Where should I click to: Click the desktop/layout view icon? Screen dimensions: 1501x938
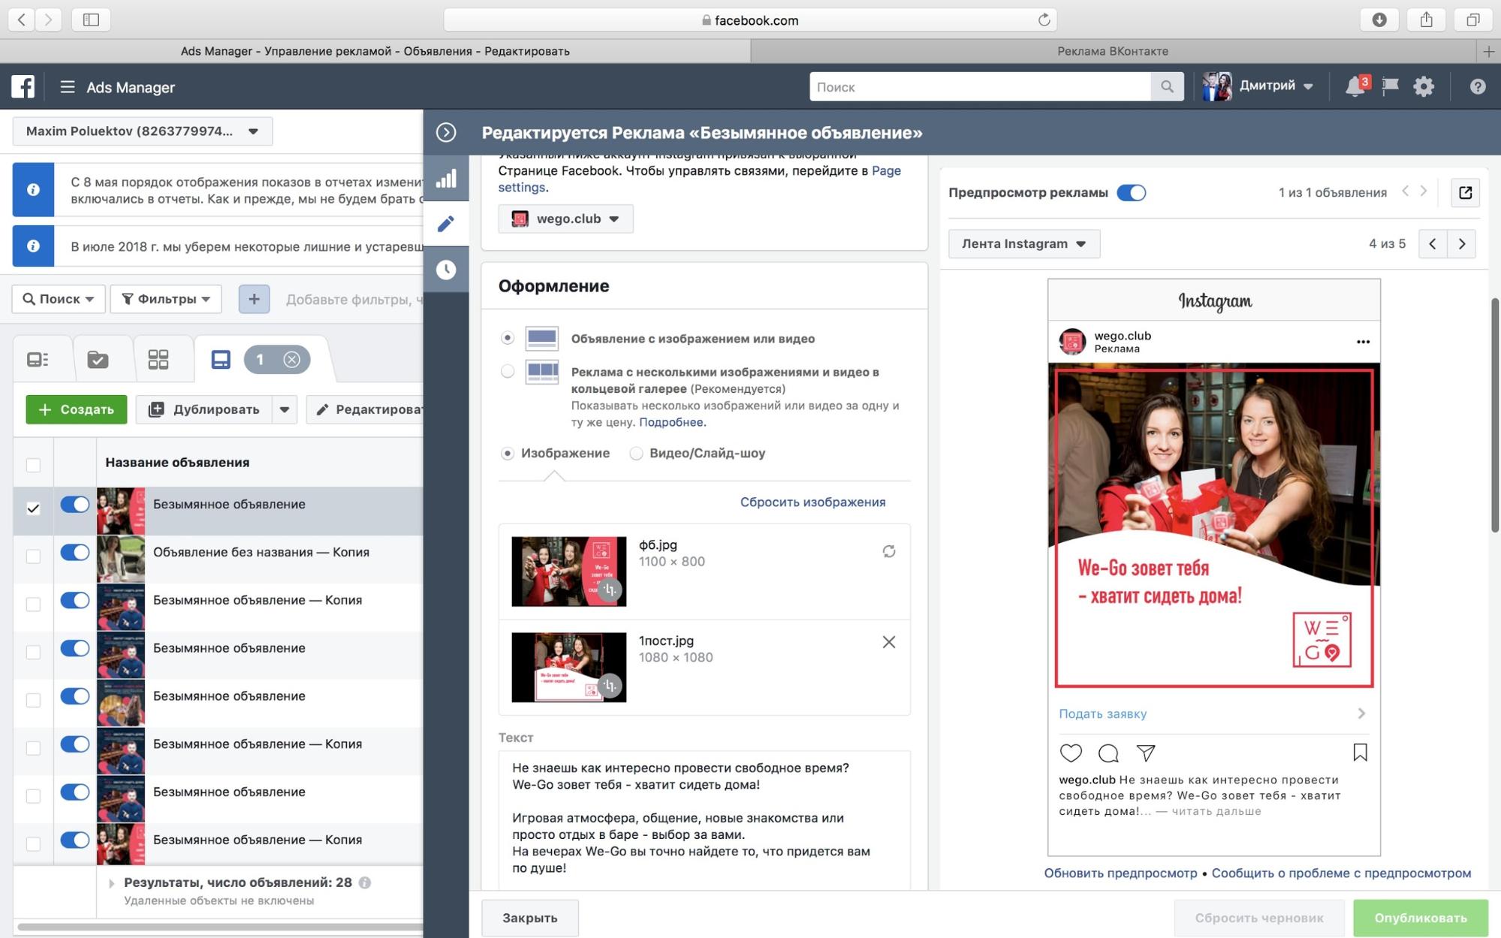click(x=220, y=359)
